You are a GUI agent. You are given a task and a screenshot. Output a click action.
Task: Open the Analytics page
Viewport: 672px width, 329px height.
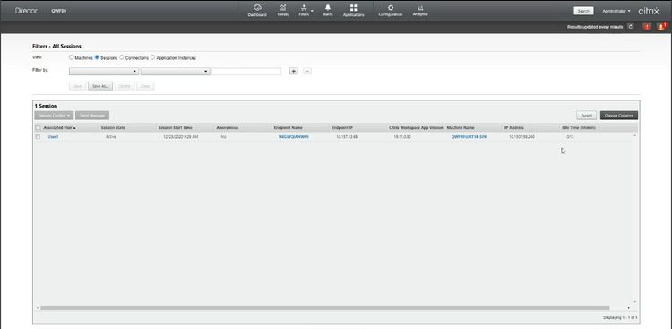pos(420,10)
